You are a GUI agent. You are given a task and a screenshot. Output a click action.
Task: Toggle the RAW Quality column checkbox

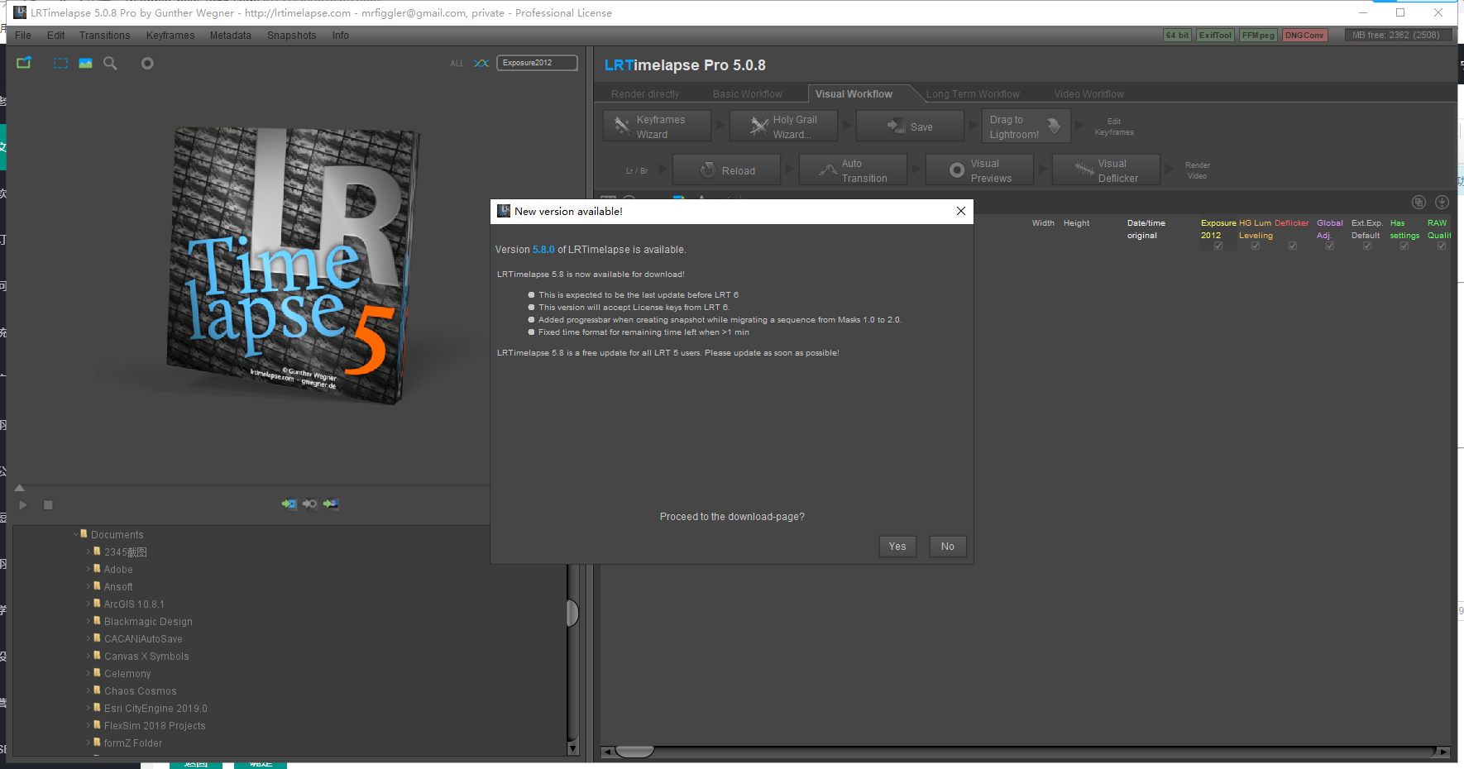point(1442,246)
